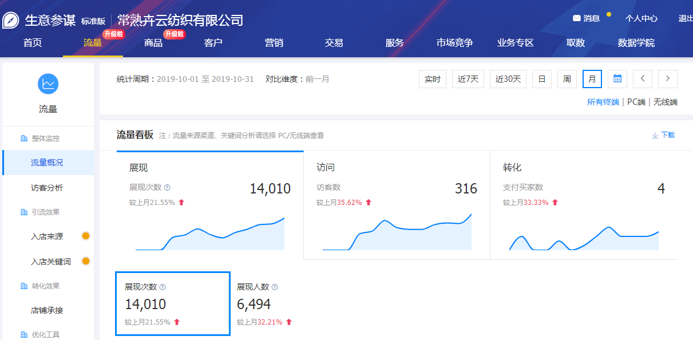Select the 展现人数 6,494 metric tile
The height and width of the screenshot is (340, 693).
265,304
